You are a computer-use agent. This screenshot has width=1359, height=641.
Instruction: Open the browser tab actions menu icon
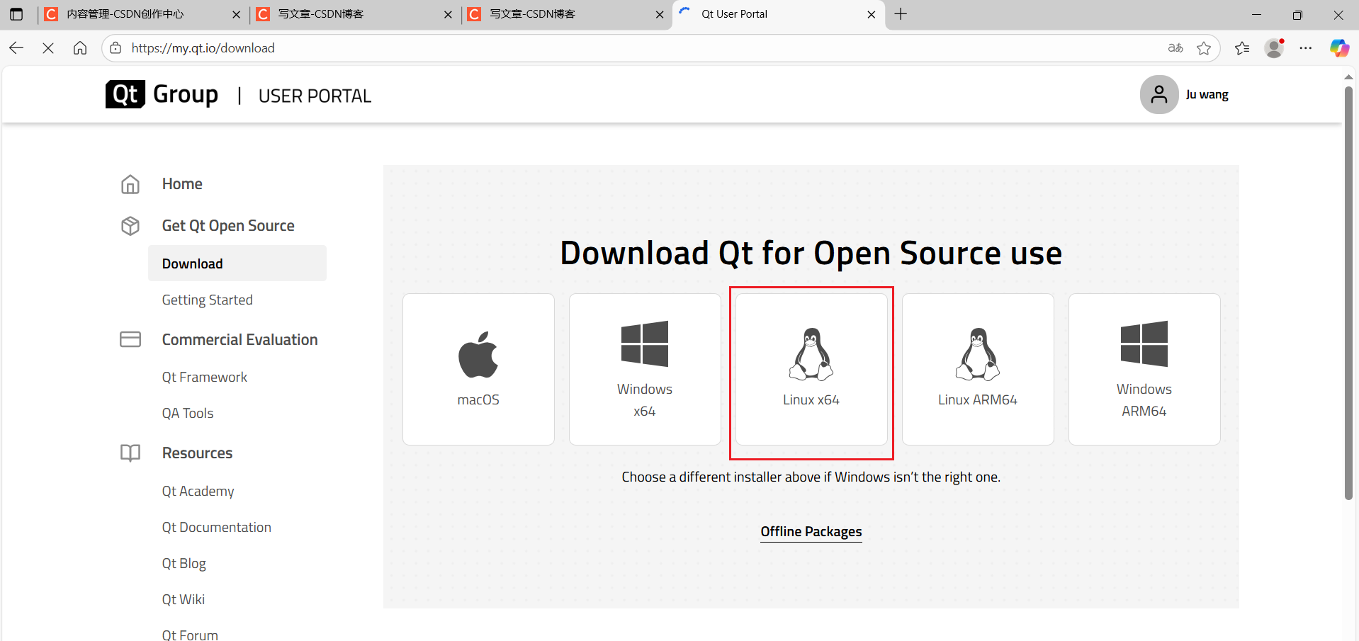16,14
